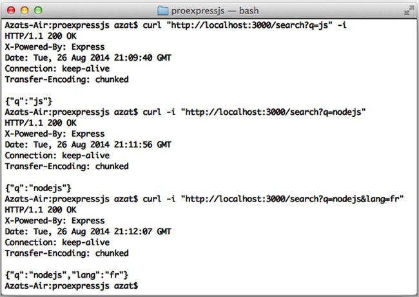Click the last Transfer-Encoding: chunked line
Image resolution: width=419 pixels, height=297 pixels.
click(x=67, y=253)
